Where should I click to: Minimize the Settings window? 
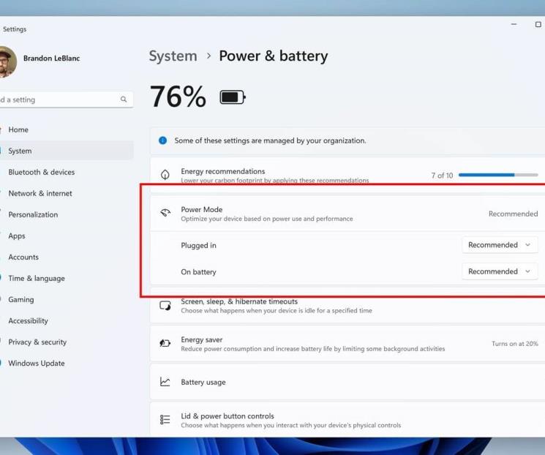point(514,24)
